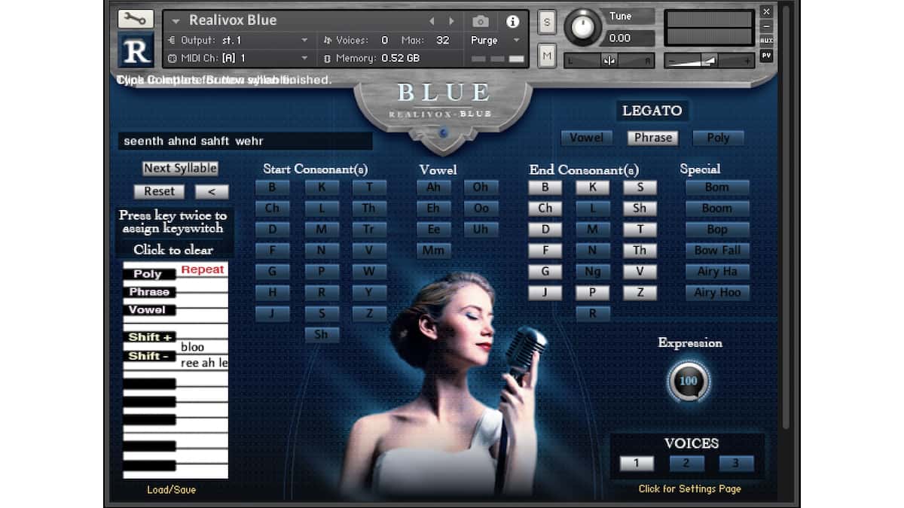Click the Next Syllable button
904x508 pixels.
pos(180,169)
